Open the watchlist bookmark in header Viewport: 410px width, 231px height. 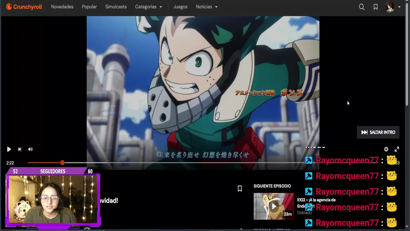click(375, 7)
